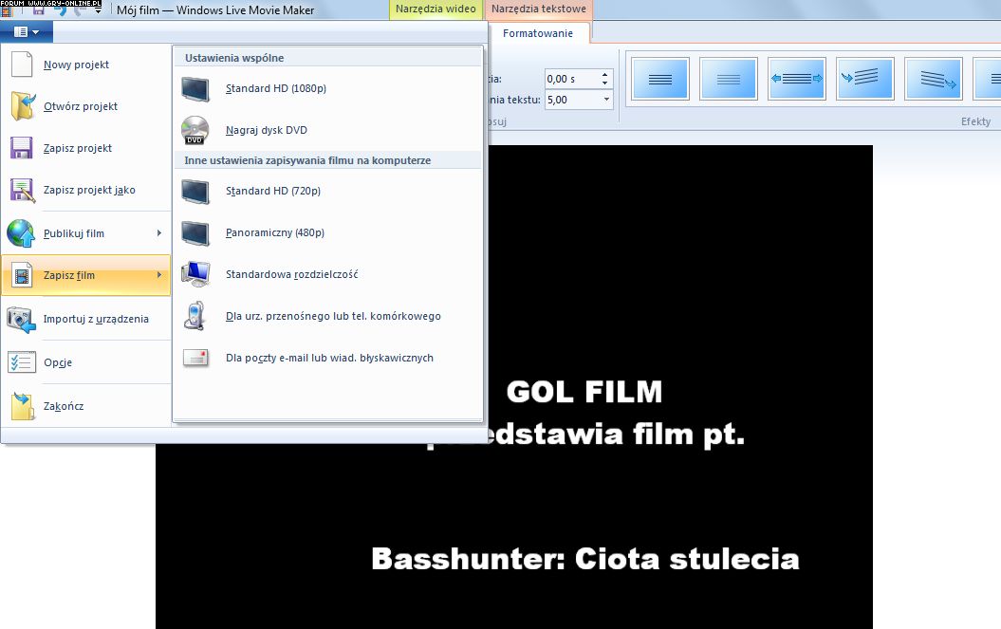The image size is (1001, 629).
Task: Apply the tilted effect with left arrow
Action: 865,79
